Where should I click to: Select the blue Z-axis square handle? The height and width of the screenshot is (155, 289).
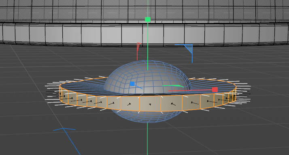[132, 84]
